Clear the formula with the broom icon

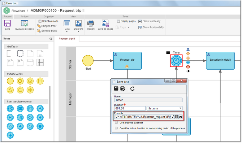tap(173, 117)
